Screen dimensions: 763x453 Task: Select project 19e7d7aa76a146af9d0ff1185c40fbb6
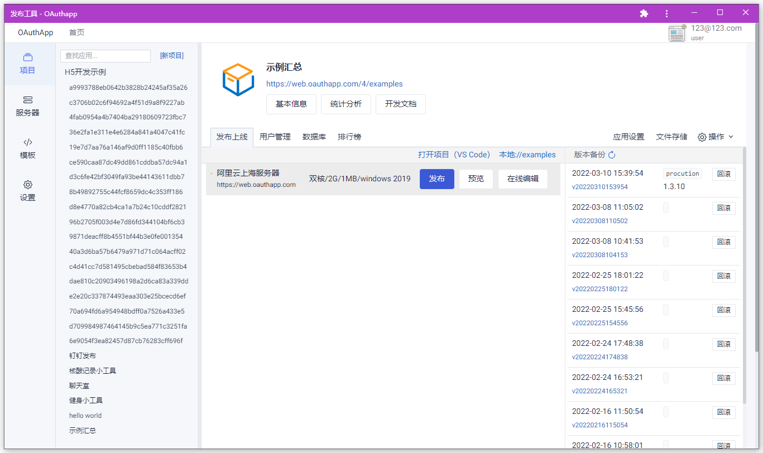[x=126, y=147]
